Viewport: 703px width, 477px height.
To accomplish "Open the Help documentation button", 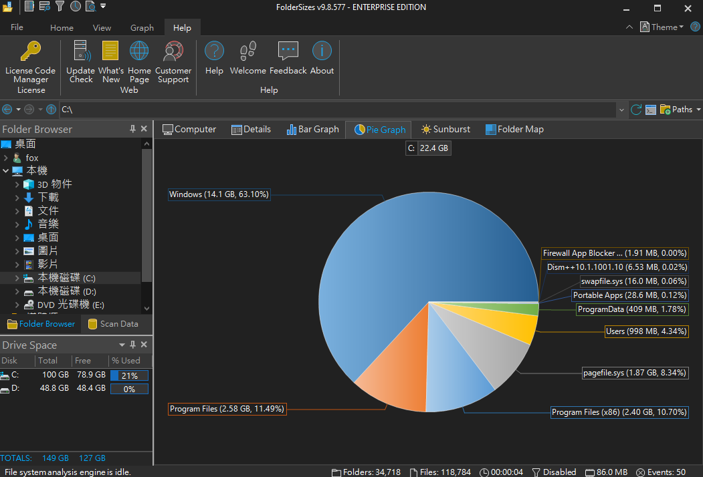I will (x=214, y=58).
